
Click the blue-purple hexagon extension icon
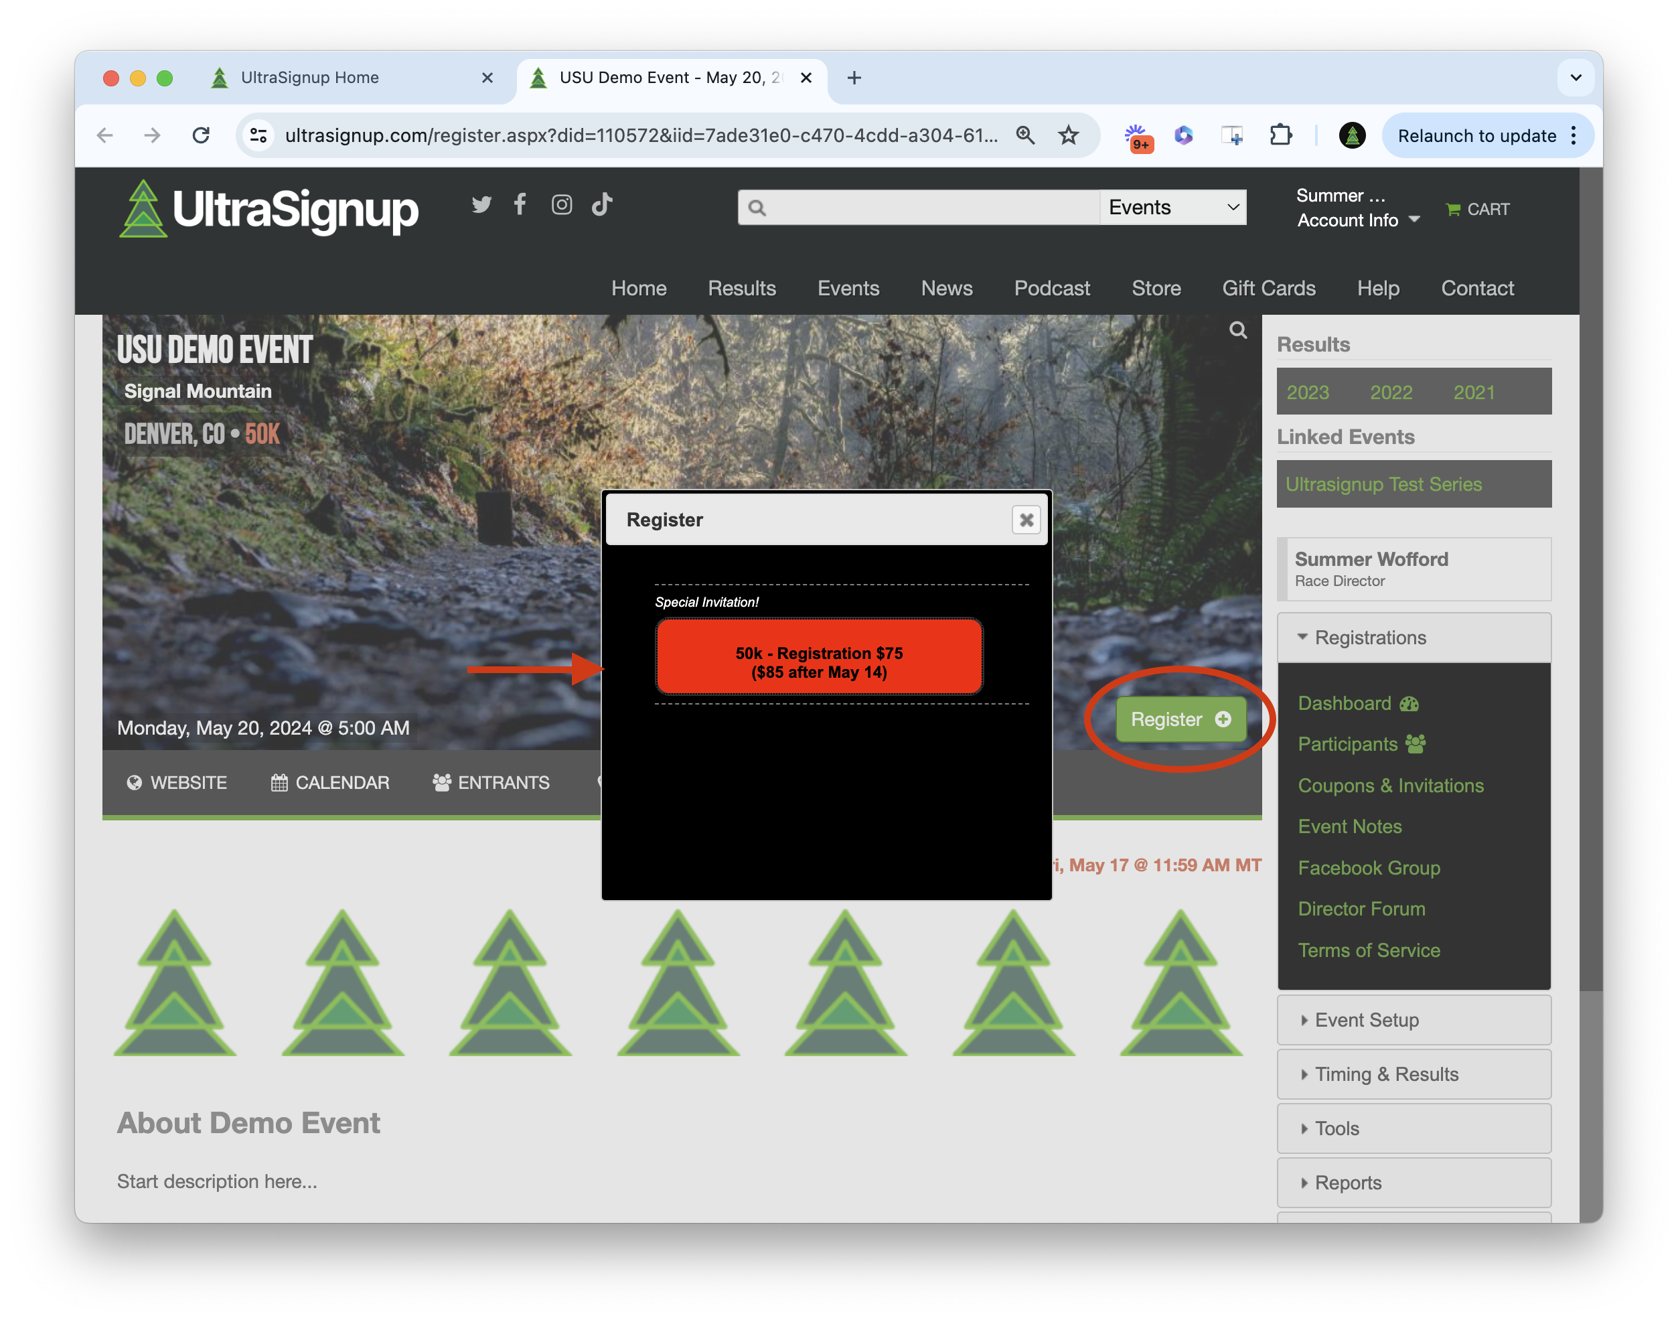1183,135
